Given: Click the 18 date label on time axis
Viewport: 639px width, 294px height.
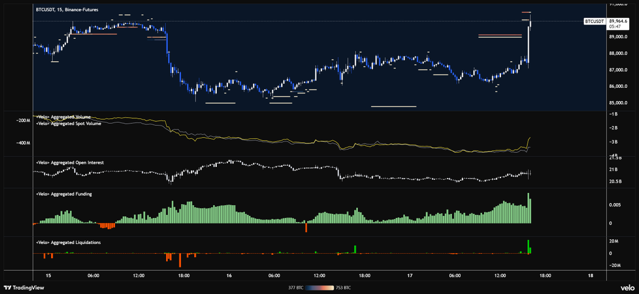Looking at the screenshot, I should [590, 275].
